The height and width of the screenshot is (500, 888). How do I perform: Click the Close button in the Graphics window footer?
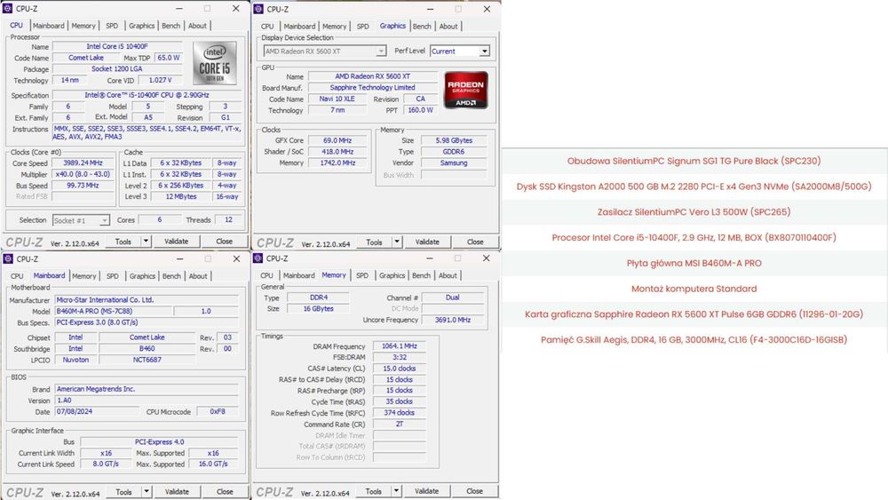tap(475, 242)
